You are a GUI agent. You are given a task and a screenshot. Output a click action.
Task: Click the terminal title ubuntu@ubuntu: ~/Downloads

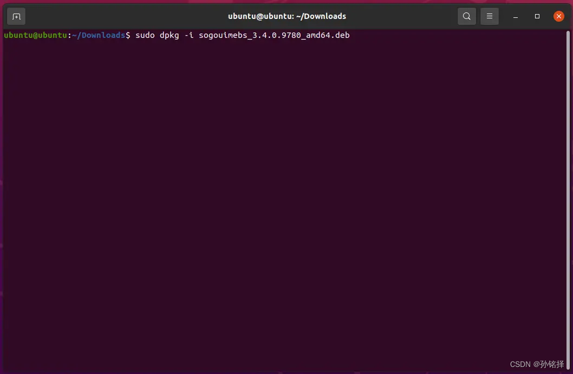(286, 16)
